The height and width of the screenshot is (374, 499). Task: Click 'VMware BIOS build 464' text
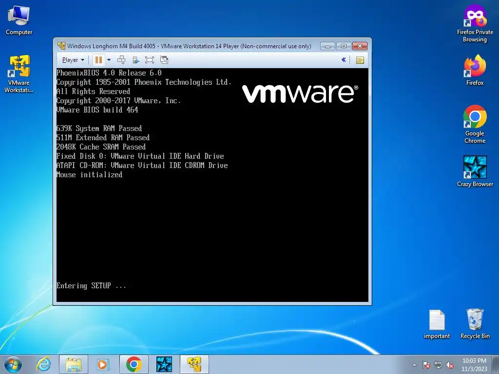(97, 110)
